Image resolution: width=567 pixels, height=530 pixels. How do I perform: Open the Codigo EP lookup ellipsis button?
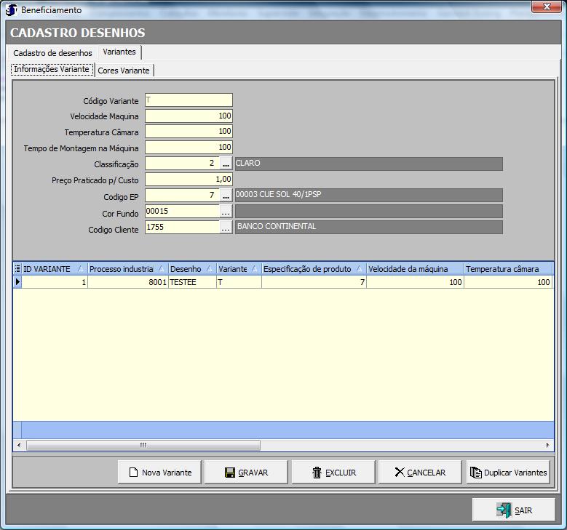[x=226, y=196]
